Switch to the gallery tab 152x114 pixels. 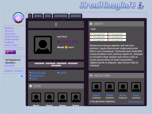click(x=76, y=16)
